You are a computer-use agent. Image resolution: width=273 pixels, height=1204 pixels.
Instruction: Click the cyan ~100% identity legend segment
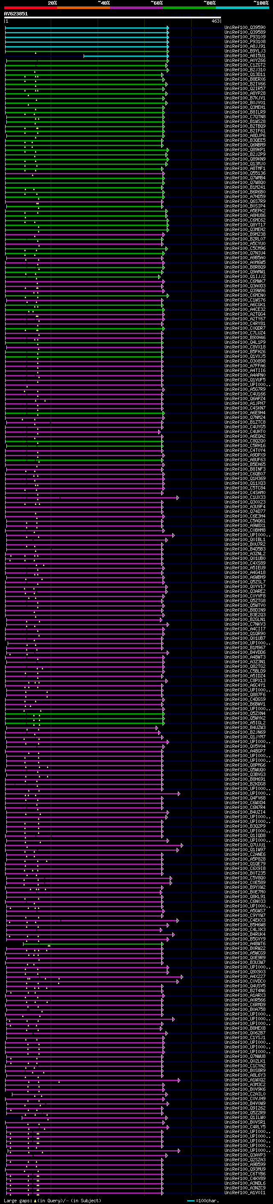(243, 8)
